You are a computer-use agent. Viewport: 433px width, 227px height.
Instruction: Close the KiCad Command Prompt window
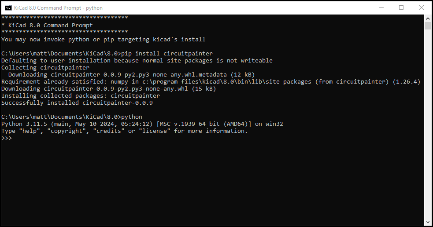[x=422, y=8]
